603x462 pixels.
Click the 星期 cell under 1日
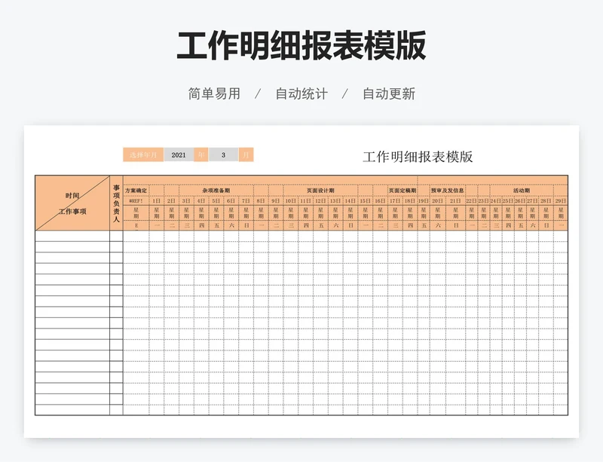(x=157, y=213)
